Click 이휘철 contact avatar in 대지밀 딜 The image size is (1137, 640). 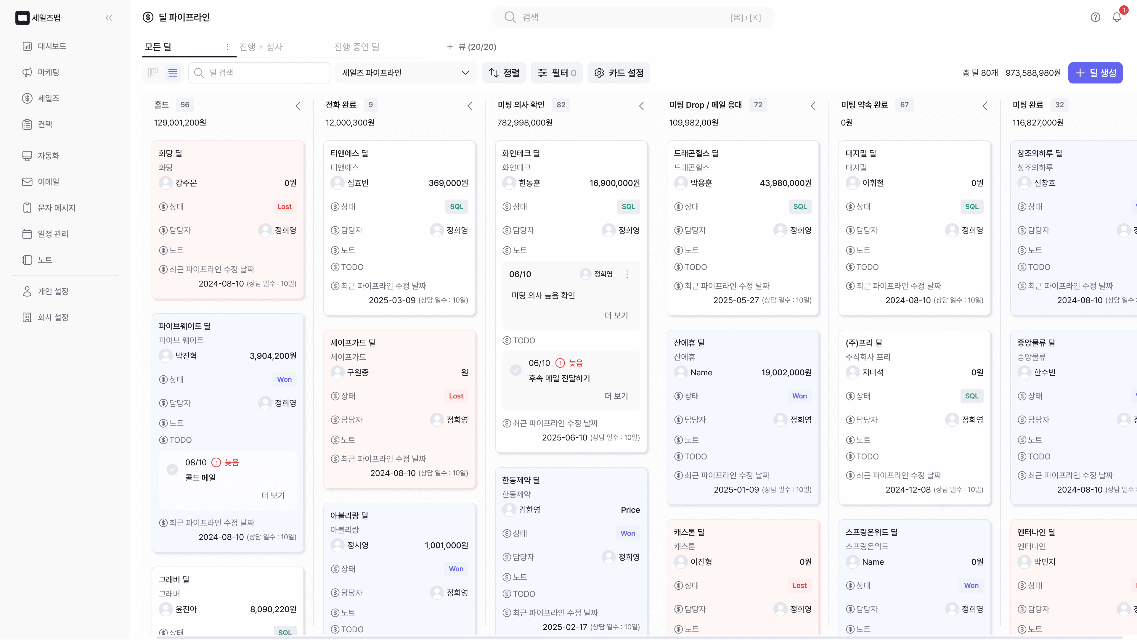point(852,183)
